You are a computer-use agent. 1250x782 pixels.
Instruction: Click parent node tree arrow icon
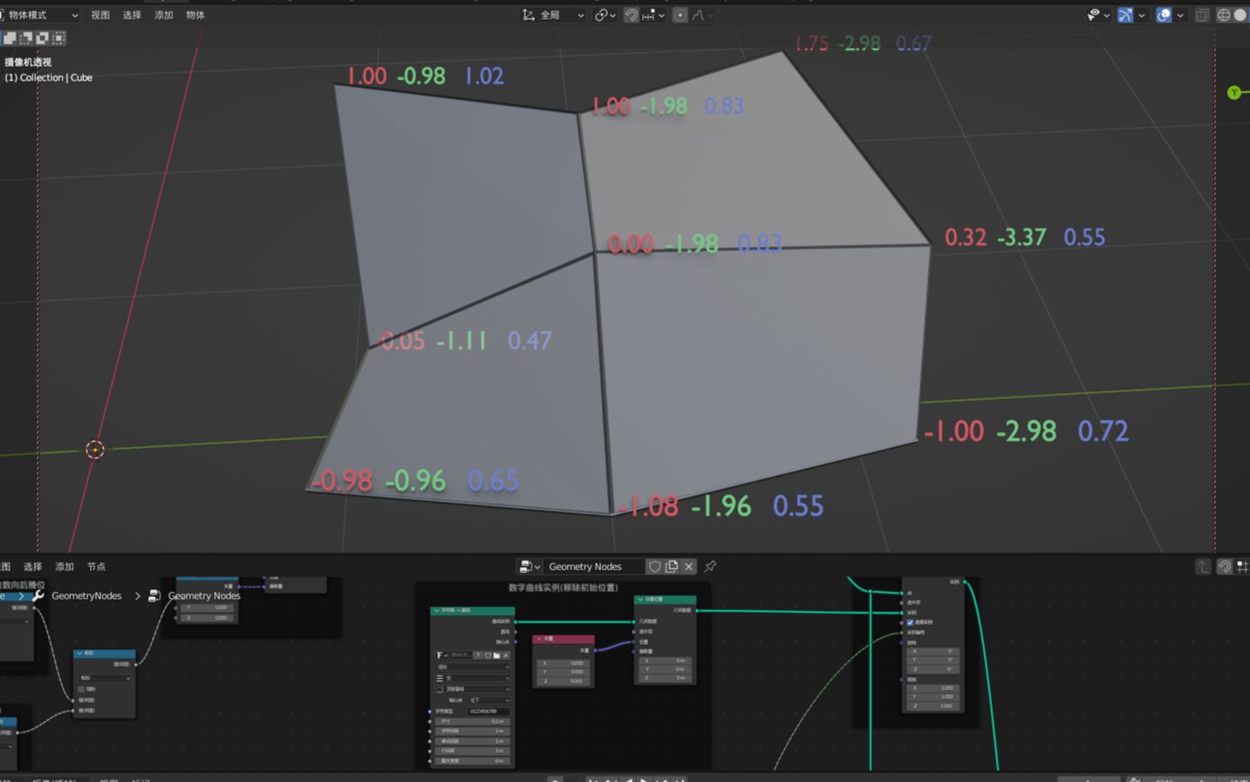click(x=1203, y=566)
